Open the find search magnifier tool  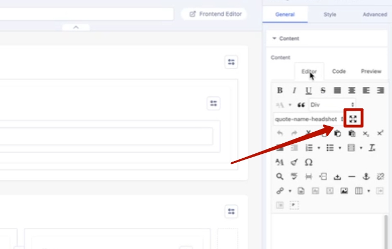pos(280,177)
